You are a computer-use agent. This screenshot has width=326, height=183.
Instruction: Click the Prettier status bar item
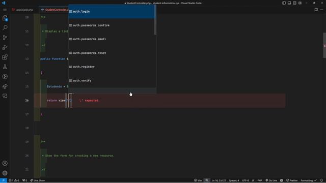pos(292,180)
